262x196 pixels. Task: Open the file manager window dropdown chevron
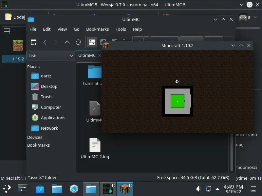[215, 19]
